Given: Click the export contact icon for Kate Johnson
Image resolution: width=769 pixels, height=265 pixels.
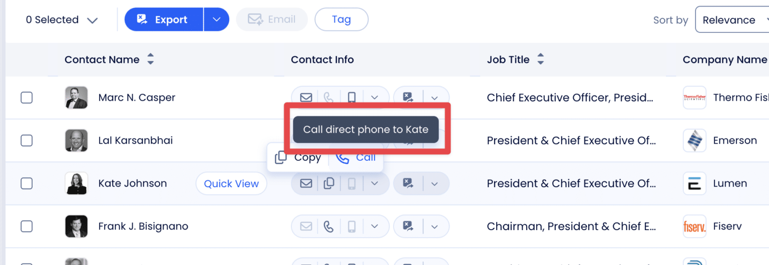Looking at the screenshot, I should point(409,184).
